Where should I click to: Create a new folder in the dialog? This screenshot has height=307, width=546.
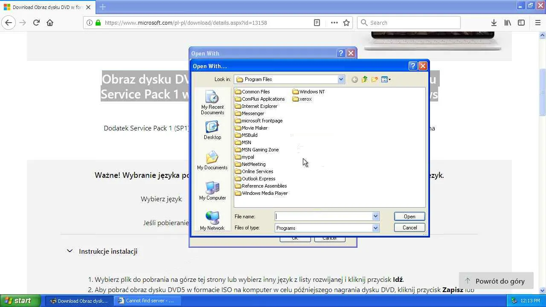tap(375, 79)
